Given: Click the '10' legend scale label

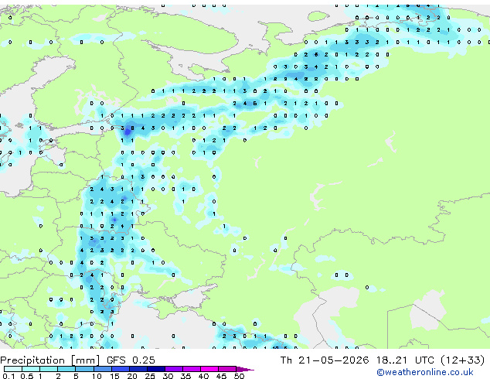Looking at the screenshot, I should click(97, 376).
